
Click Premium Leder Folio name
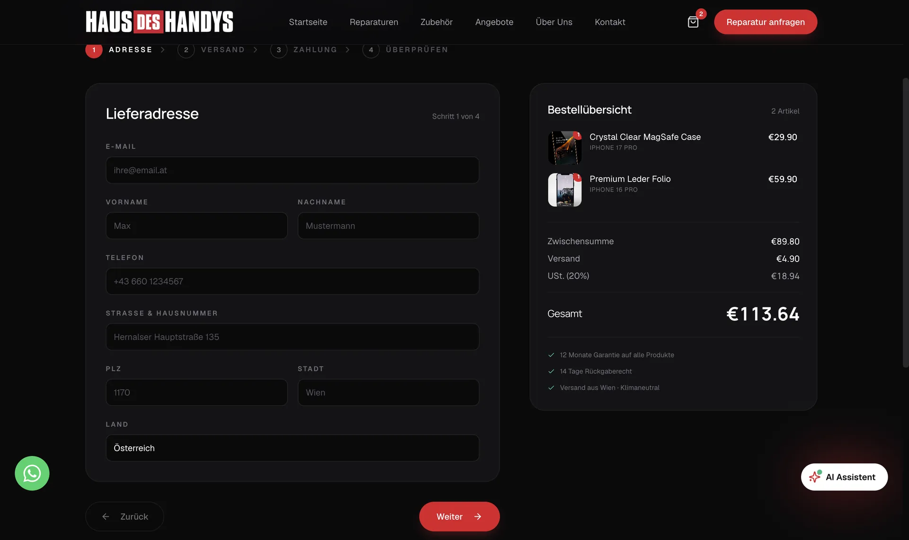click(x=630, y=179)
